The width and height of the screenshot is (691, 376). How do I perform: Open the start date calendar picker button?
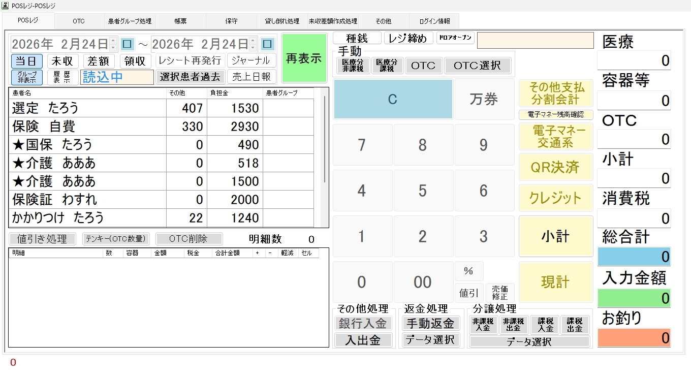(127, 44)
